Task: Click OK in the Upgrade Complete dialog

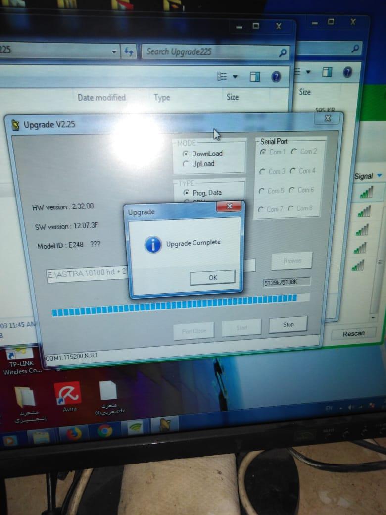Action: click(x=213, y=277)
